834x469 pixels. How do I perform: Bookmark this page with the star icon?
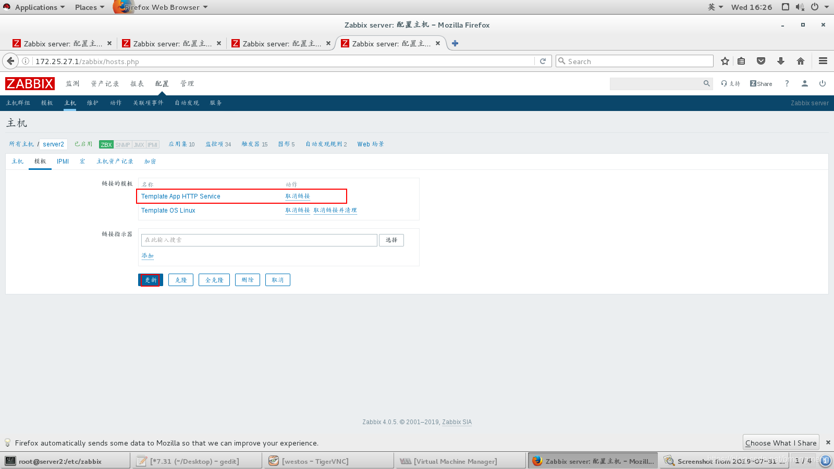725,61
